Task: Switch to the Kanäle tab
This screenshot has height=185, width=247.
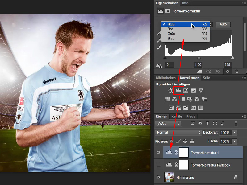Action: pyautogui.click(x=177, y=117)
